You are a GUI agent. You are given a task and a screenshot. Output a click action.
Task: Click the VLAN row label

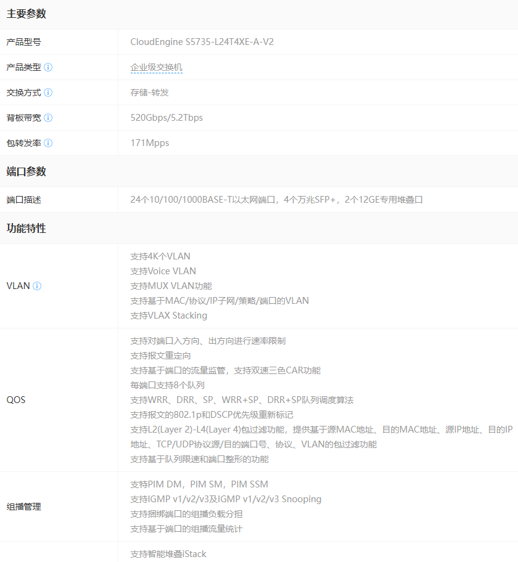[x=18, y=286]
